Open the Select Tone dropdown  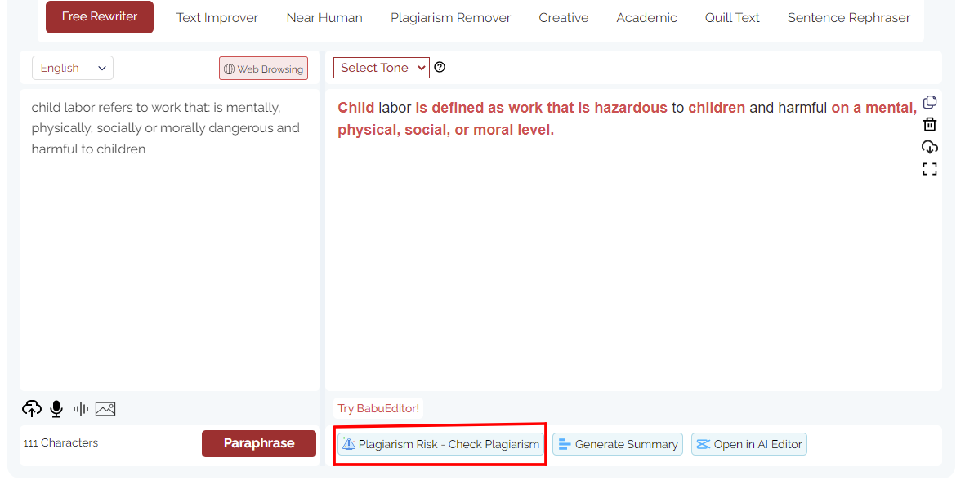tap(382, 68)
